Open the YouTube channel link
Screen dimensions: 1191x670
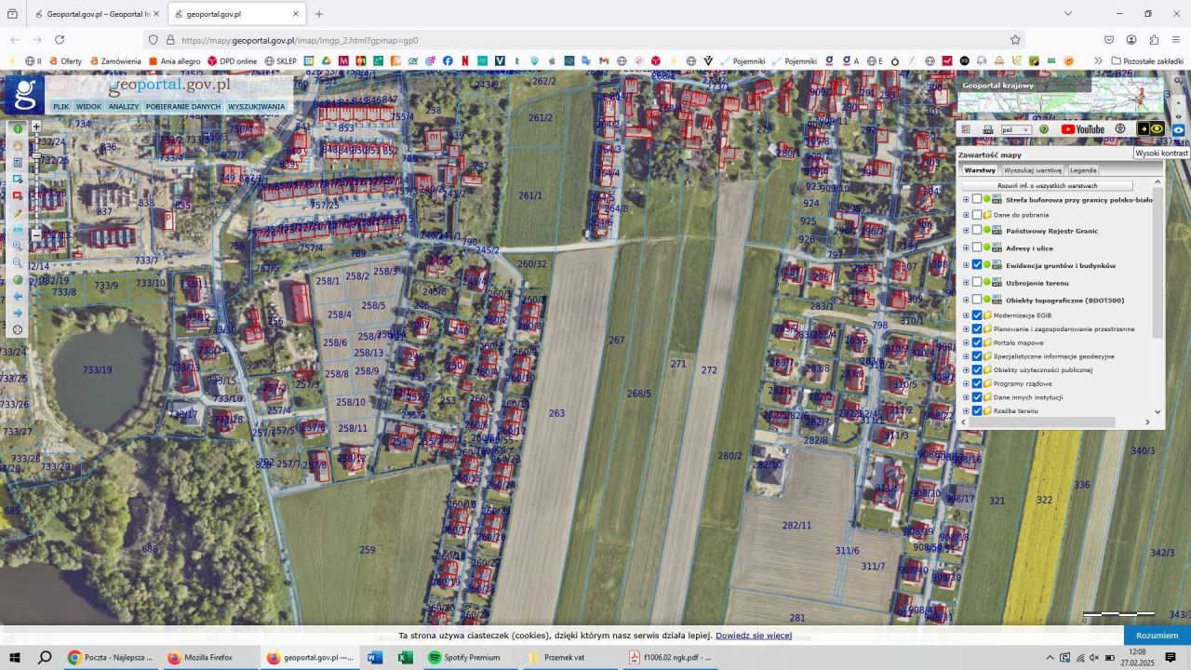point(1082,129)
